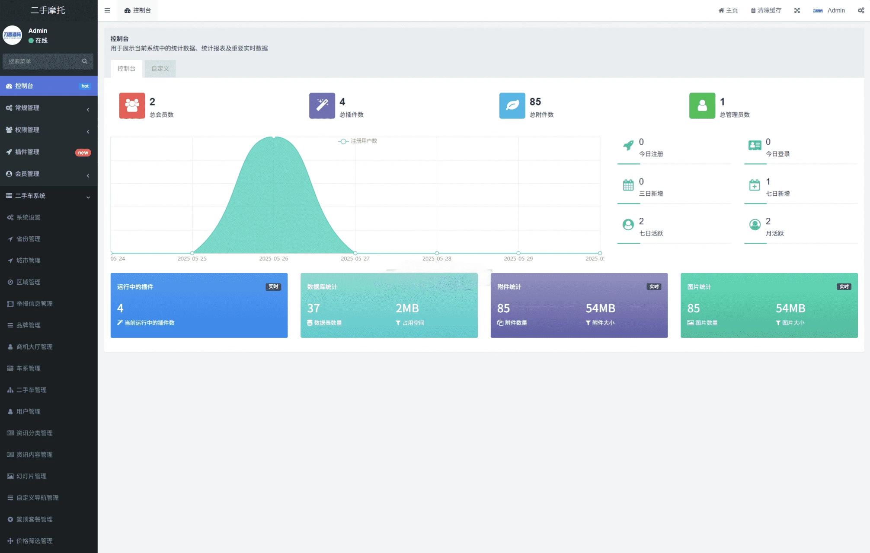Click the 清除缓存 link in header
This screenshot has width=870, height=553.
(x=766, y=10)
